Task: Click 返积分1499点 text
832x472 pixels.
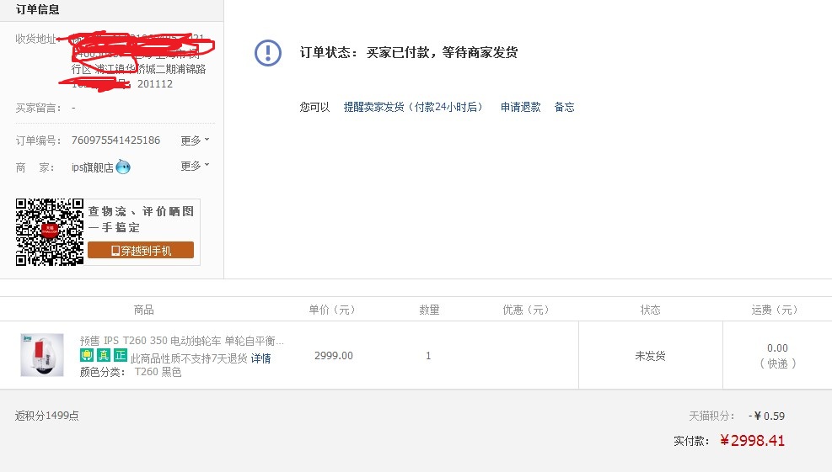Action: pos(46,416)
